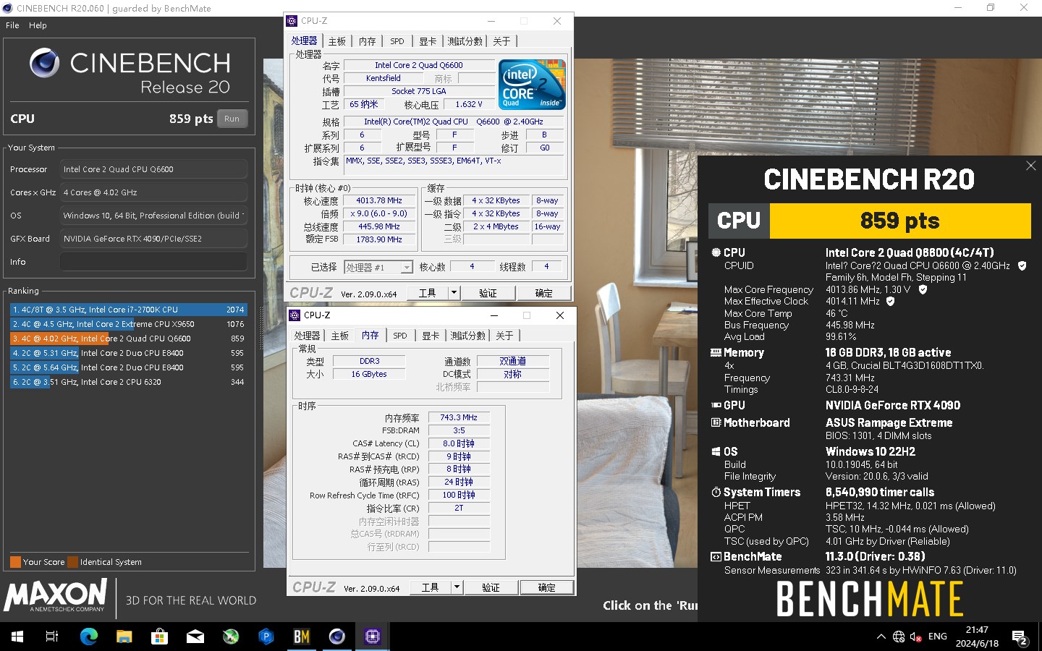Image resolution: width=1042 pixels, height=651 pixels.
Task: Select ranking entry 1 i7-2700K CPU
Action: pyautogui.click(x=129, y=310)
